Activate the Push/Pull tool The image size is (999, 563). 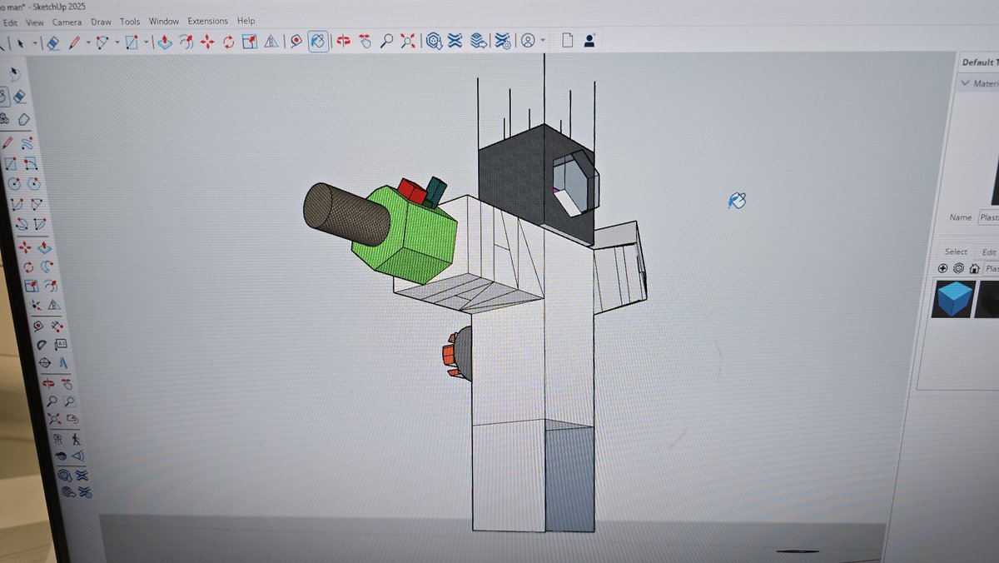(x=165, y=40)
